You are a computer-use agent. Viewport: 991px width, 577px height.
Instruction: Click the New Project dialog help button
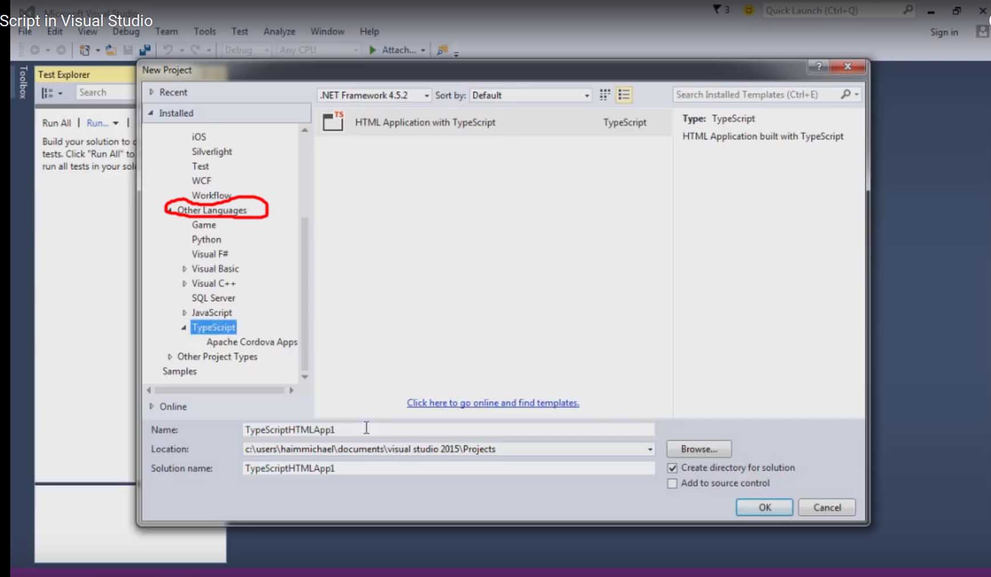(x=819, y=67)
